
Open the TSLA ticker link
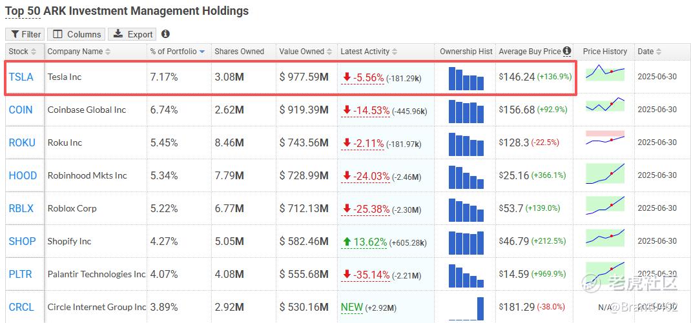21,77
